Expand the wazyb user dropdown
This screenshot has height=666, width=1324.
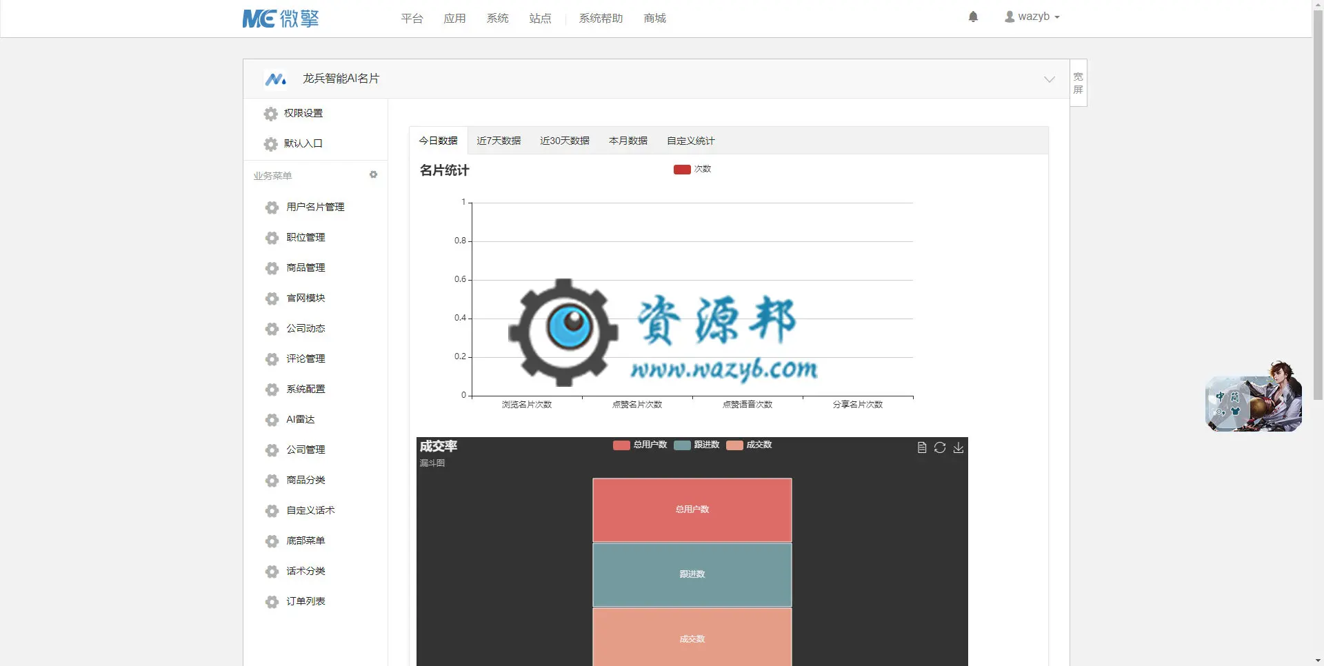1032,17
